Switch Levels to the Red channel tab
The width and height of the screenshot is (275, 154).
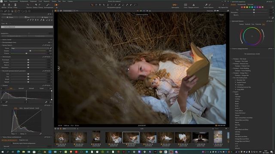[21, 89]
